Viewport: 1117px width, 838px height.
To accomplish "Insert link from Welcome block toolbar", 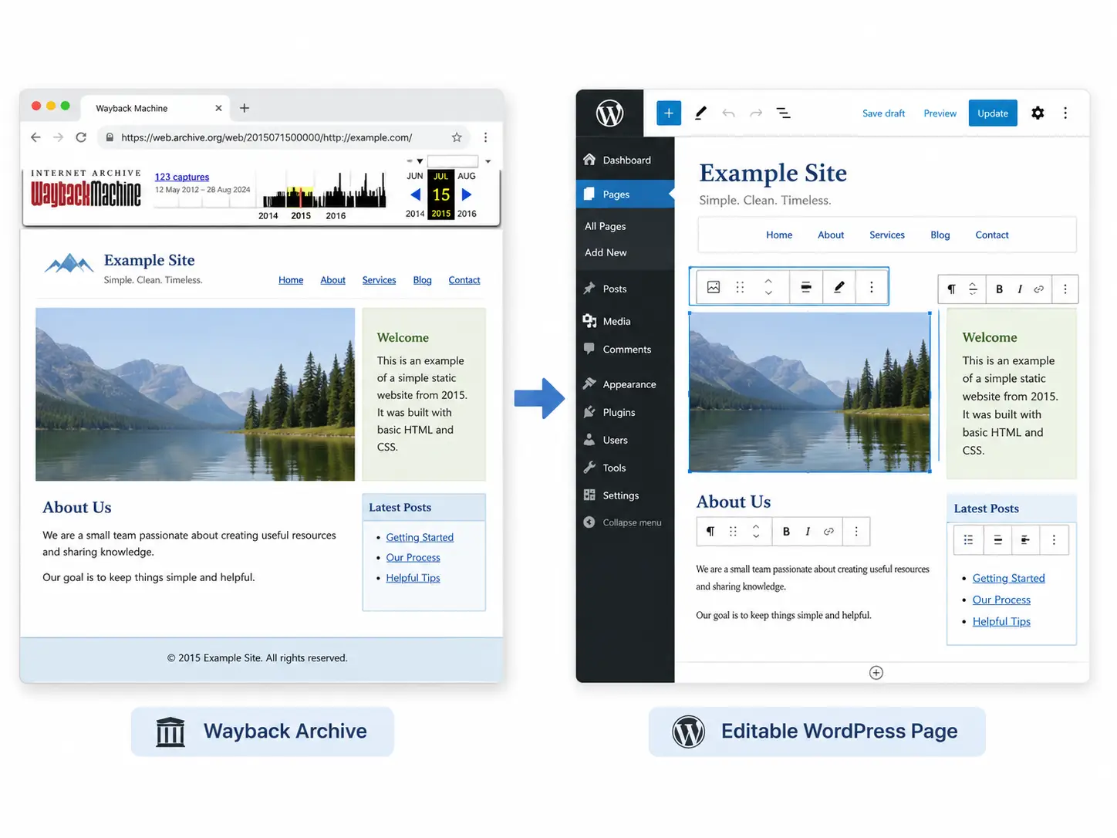I will point(1039,289).
